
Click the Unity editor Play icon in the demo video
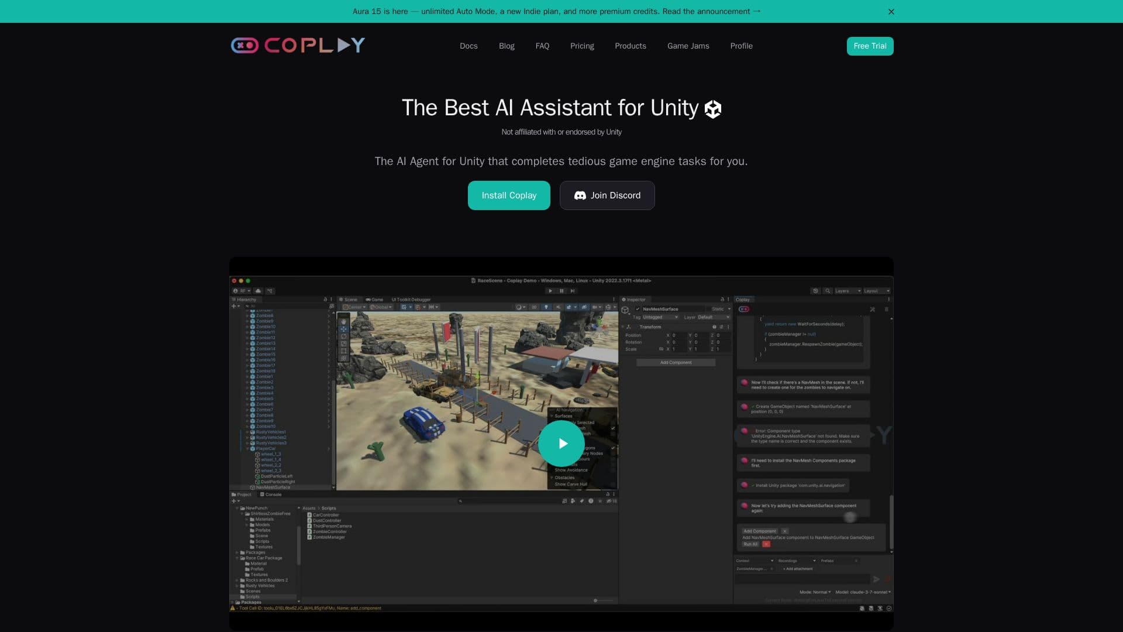550,291
